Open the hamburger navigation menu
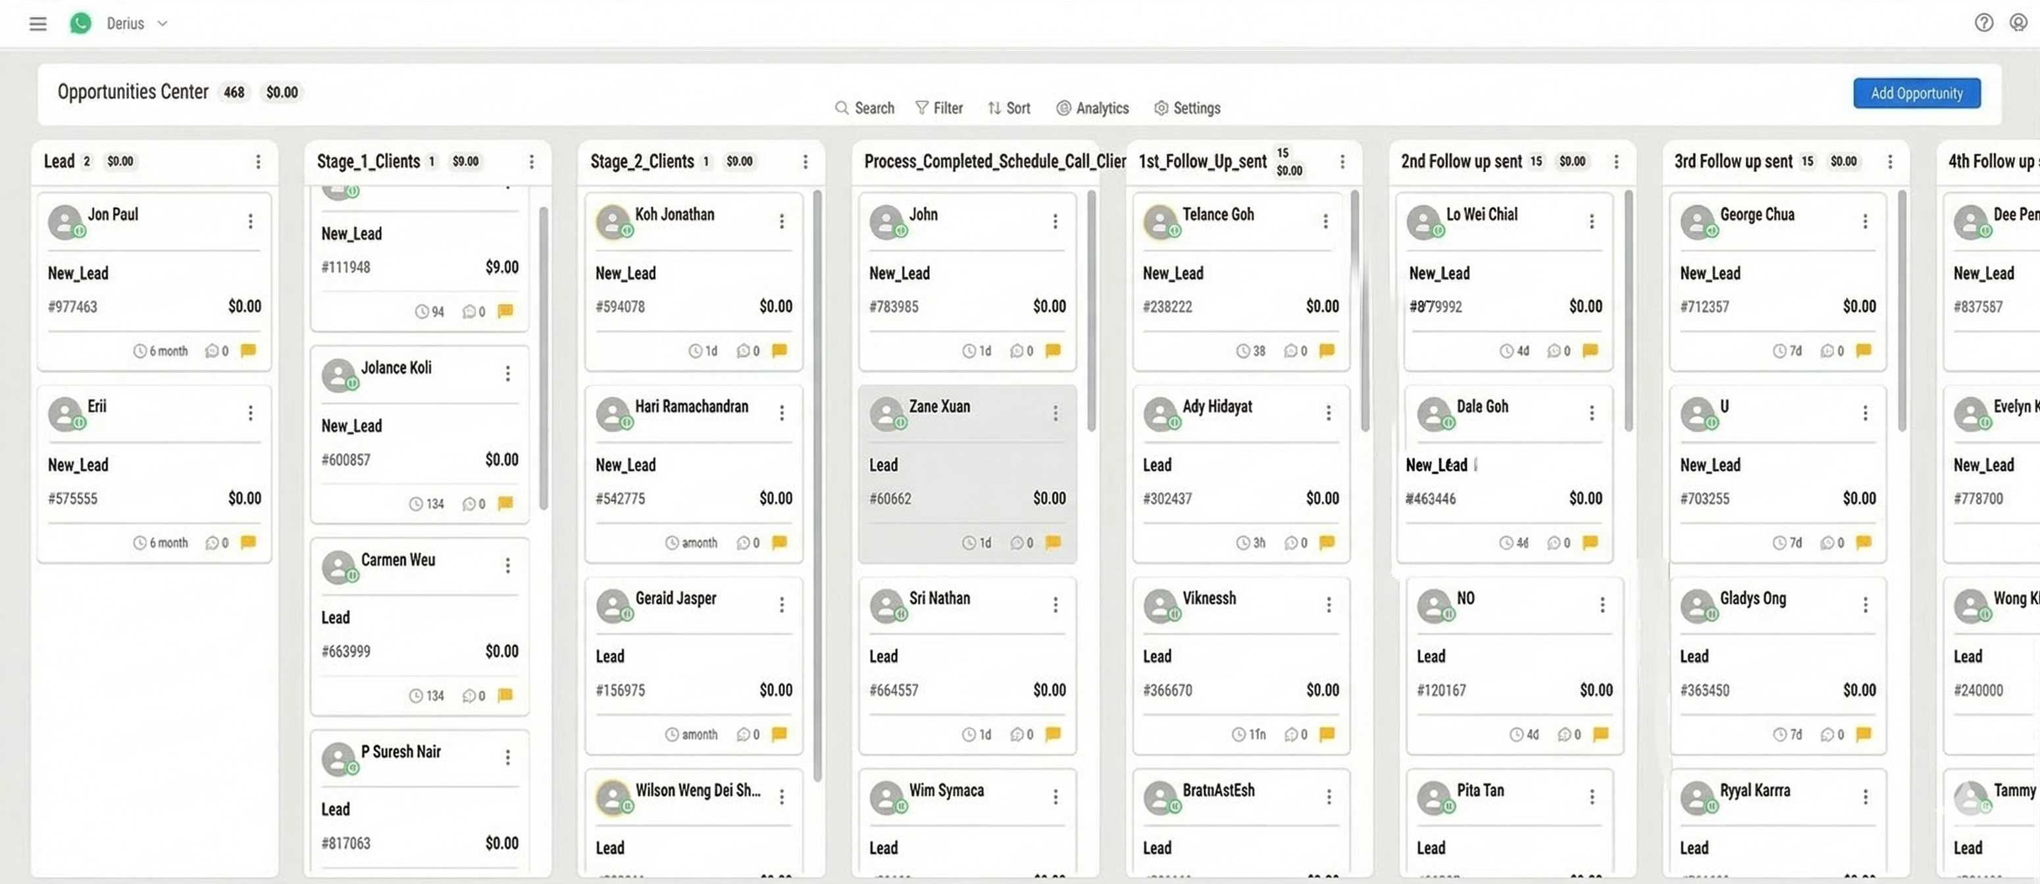The width and height of the screenshot is (2040, 884). click(38, 24)
